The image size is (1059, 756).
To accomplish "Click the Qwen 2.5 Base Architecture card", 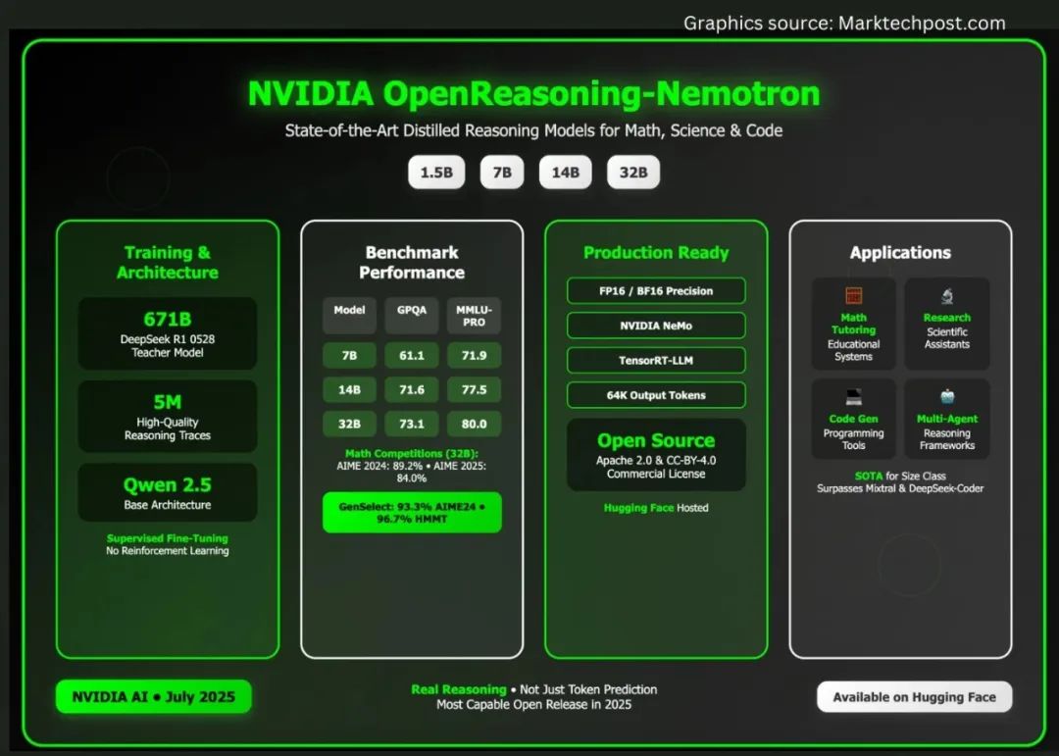I will point(168,492).
